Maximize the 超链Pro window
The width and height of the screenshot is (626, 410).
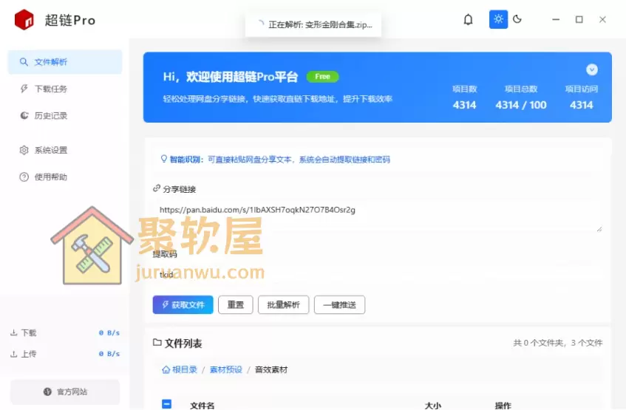[579, 19]
